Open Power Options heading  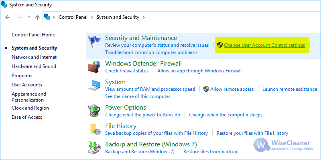(x=126, y=108)
